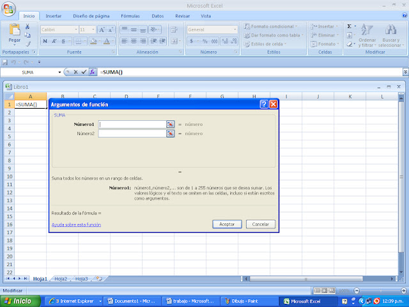
Task: Click the formula bar confirm checkmark
Action: coord(84,72)
